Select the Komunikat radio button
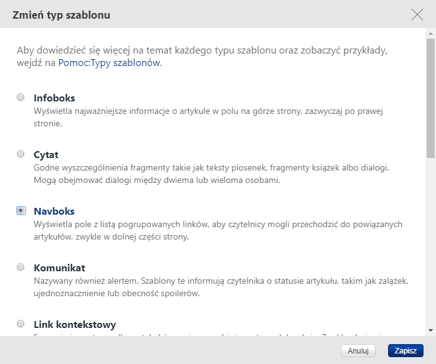The image size is (436, 364). click(21, 268)
